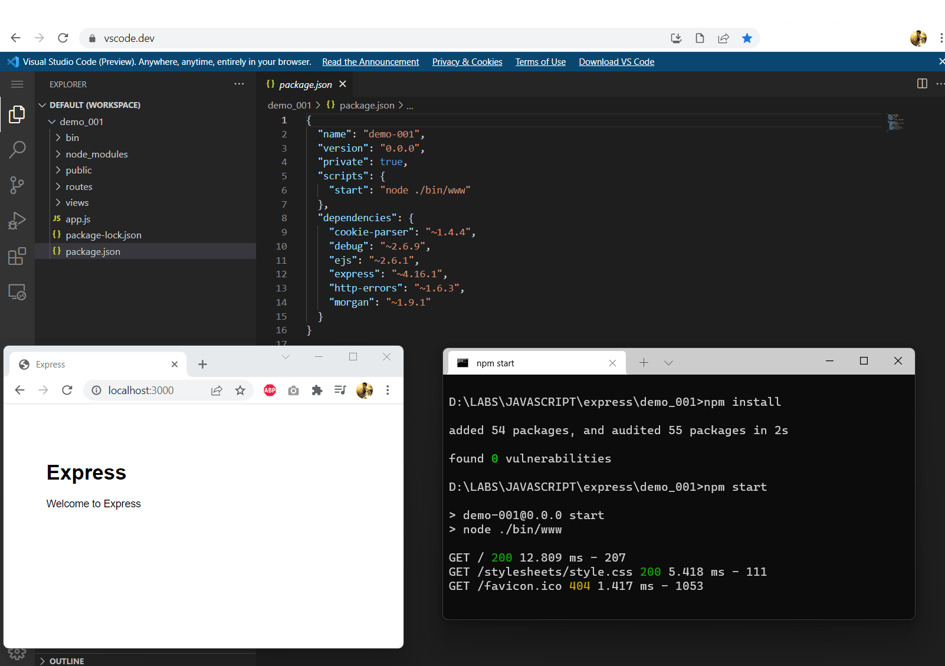Go back in the vscode.dev browser

tap(16, 38)
